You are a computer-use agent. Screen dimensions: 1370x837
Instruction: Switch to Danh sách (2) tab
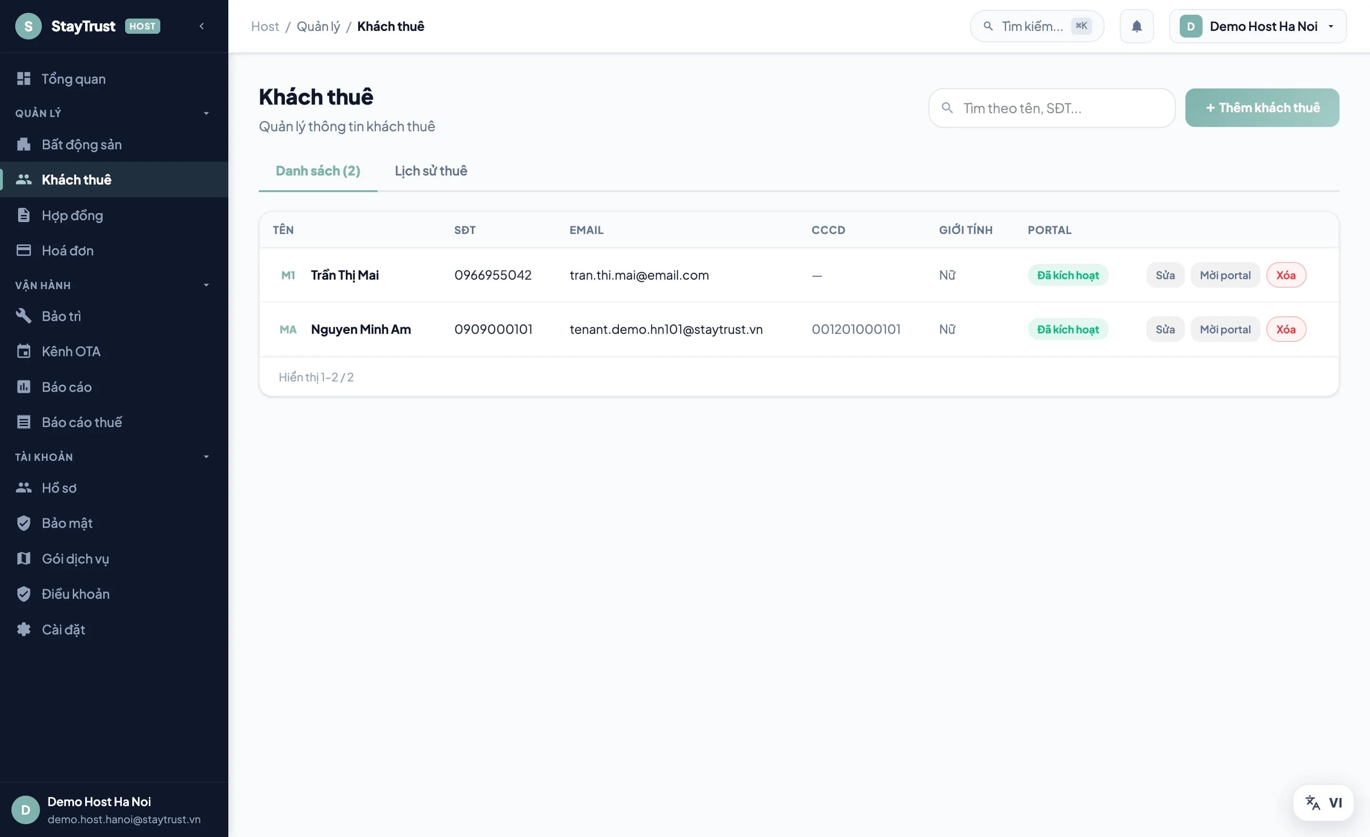click(318, 171)
